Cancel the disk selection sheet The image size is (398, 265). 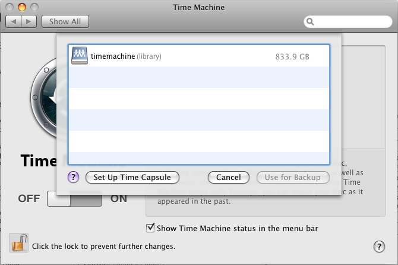[x=229, y=177]
